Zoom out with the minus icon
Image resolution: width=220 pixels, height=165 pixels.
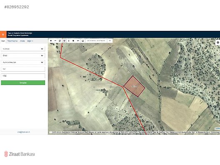55,41
